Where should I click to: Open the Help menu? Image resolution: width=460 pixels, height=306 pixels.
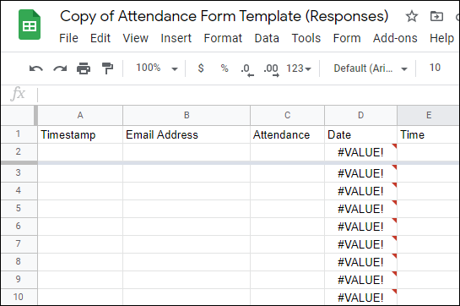click(x=441, y=38)
